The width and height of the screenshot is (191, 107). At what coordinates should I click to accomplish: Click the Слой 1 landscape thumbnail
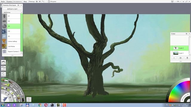pos(176,53)
